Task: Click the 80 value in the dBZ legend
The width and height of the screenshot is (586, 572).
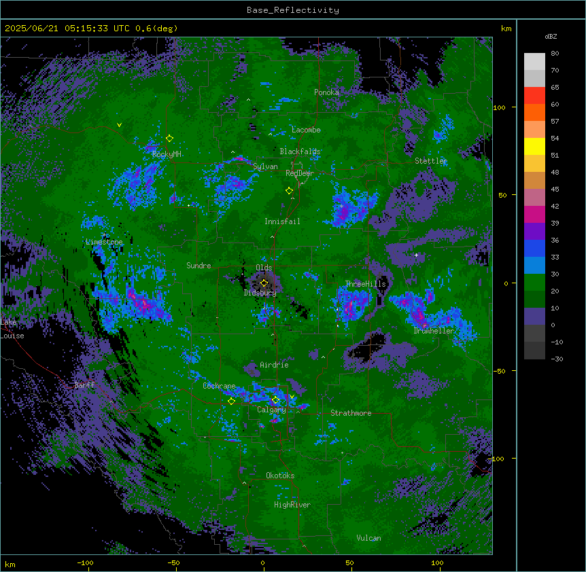Action: point(555,54)
